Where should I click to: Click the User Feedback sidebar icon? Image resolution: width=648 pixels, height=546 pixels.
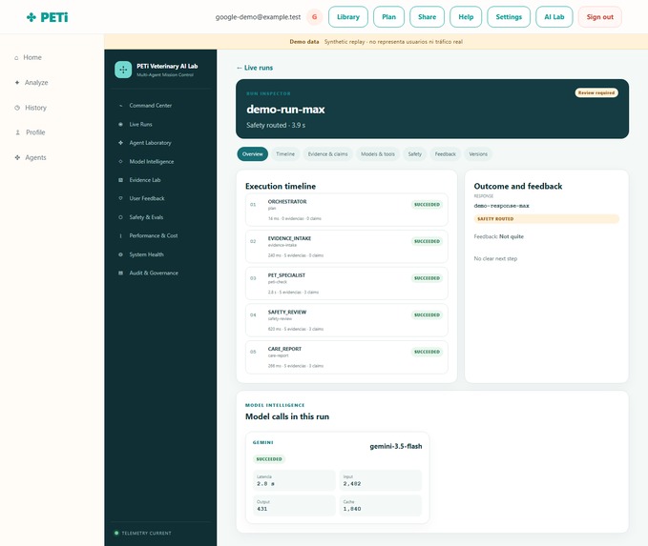(120, 198)
